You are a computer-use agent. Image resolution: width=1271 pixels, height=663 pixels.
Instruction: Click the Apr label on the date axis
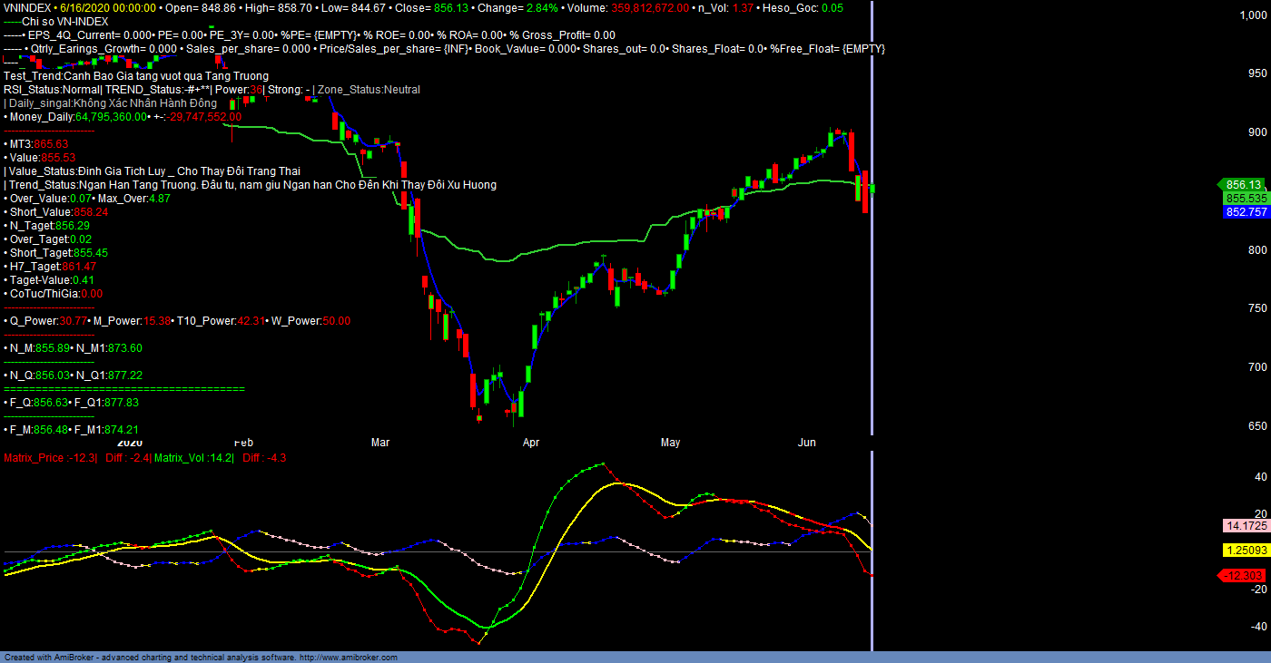click(x=531, y=443)
